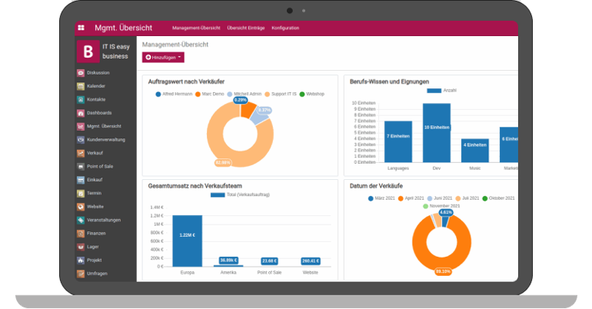Open Kundenverwaltung in the sidebar
Viewport: 592px width, 309px height.
click(x=106, y=140)
